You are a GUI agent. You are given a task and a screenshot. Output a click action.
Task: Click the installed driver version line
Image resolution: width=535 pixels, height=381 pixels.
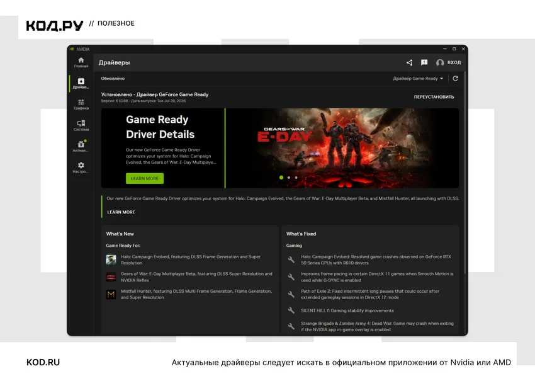pos(144,101)
